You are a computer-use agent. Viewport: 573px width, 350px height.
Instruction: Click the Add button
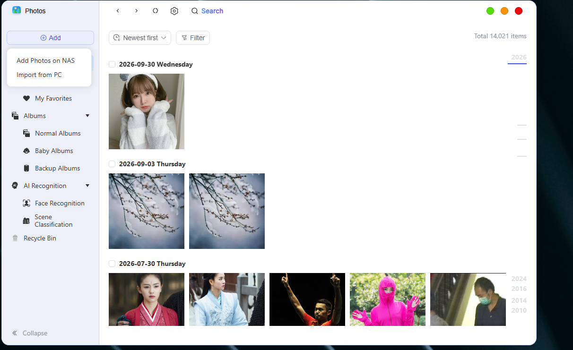pos(50,38)
